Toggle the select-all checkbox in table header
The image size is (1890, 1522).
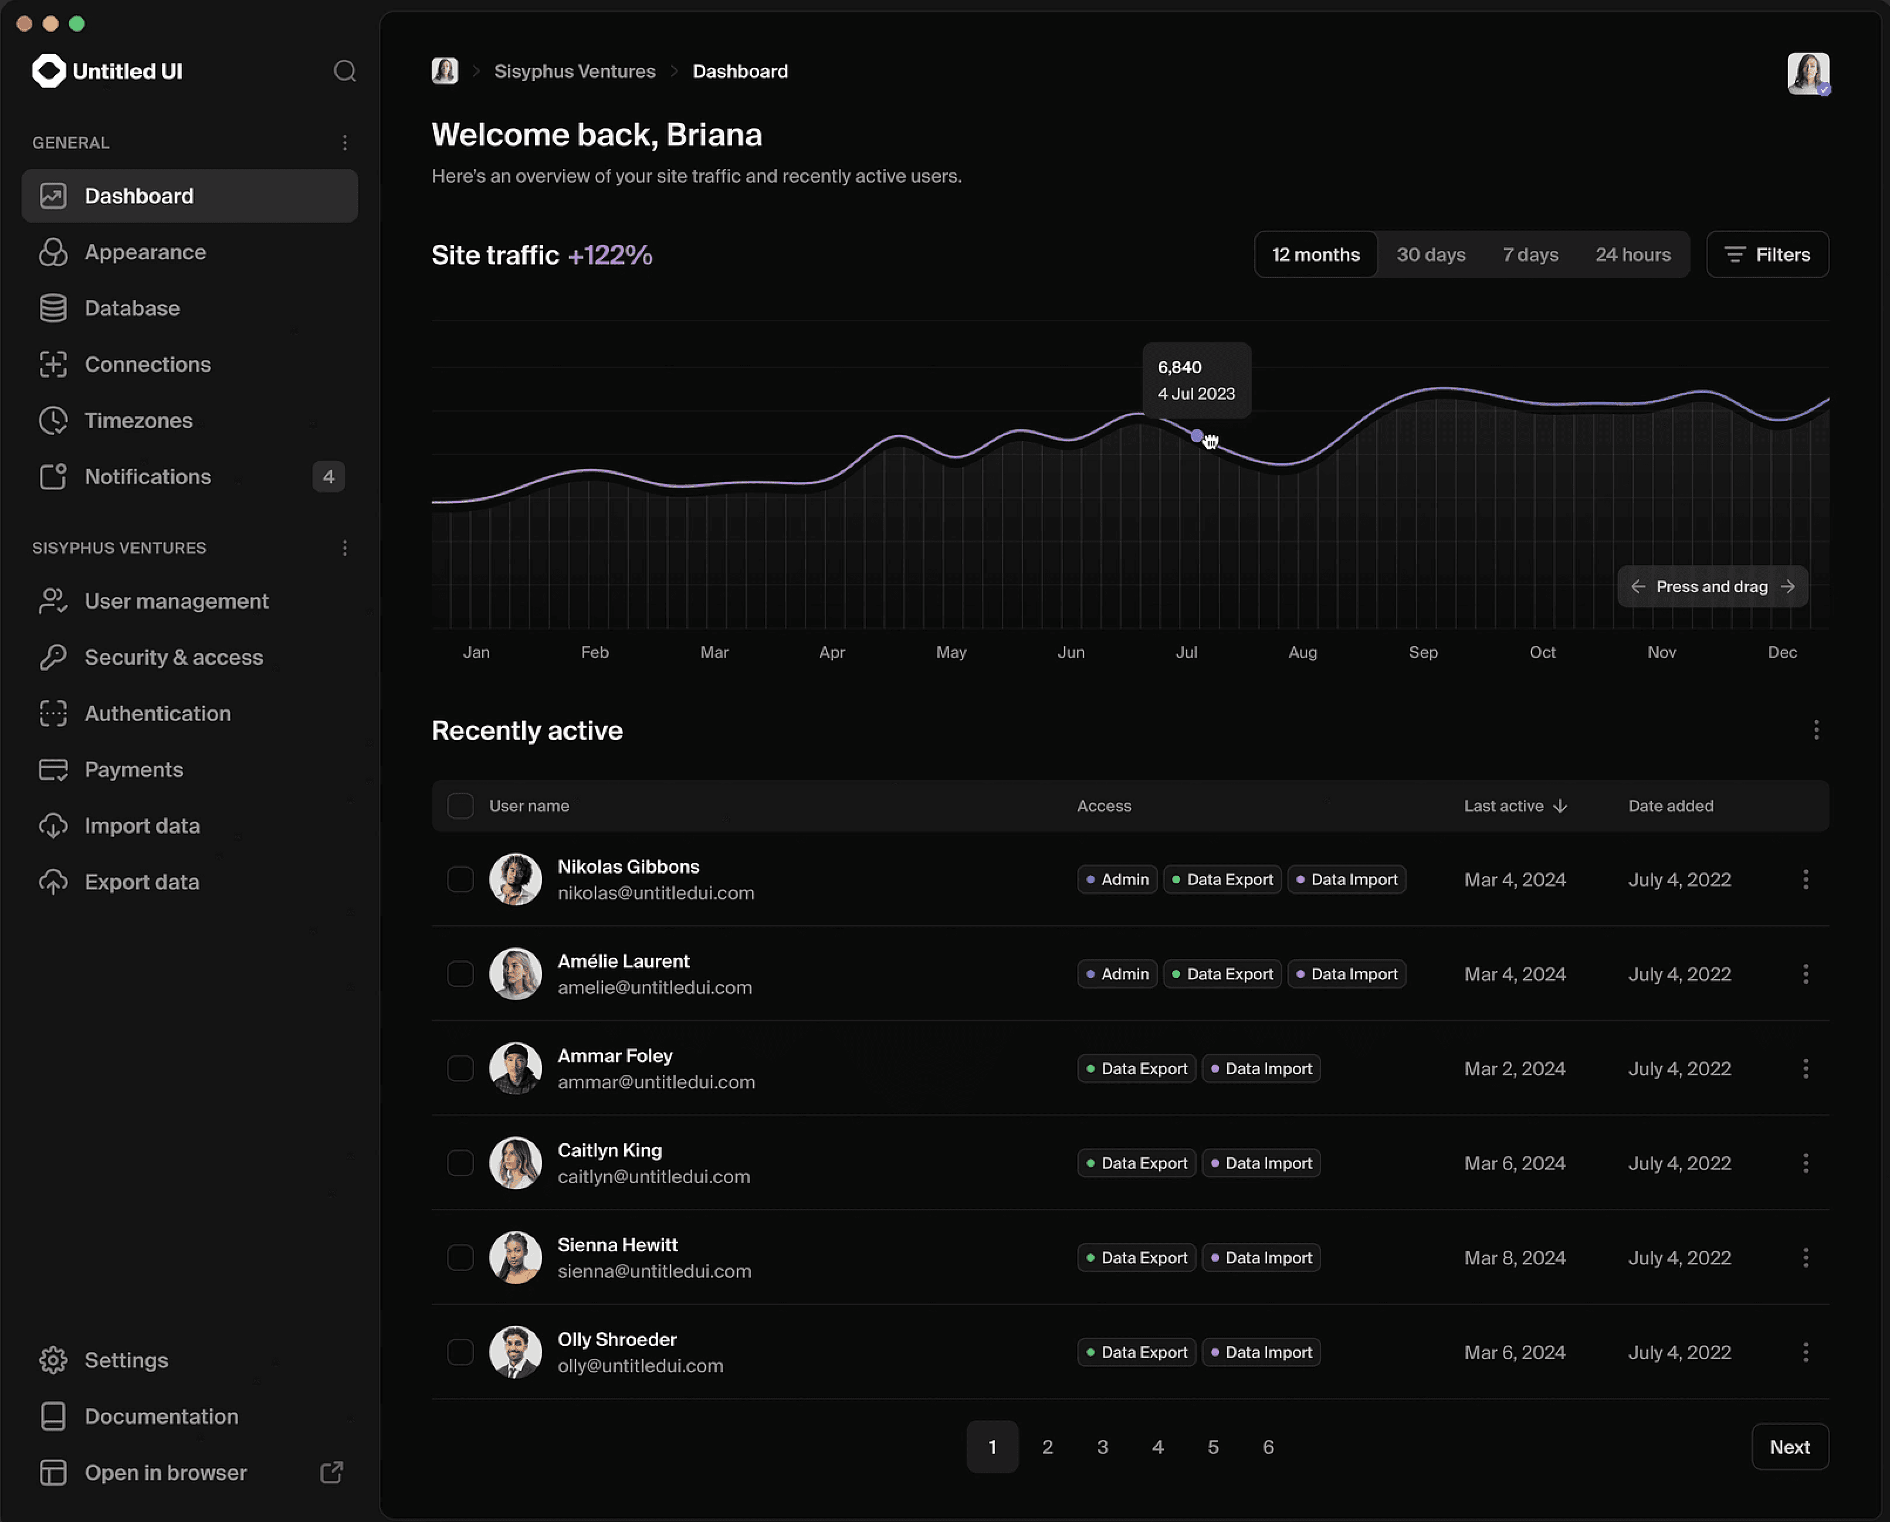point(459,806)
